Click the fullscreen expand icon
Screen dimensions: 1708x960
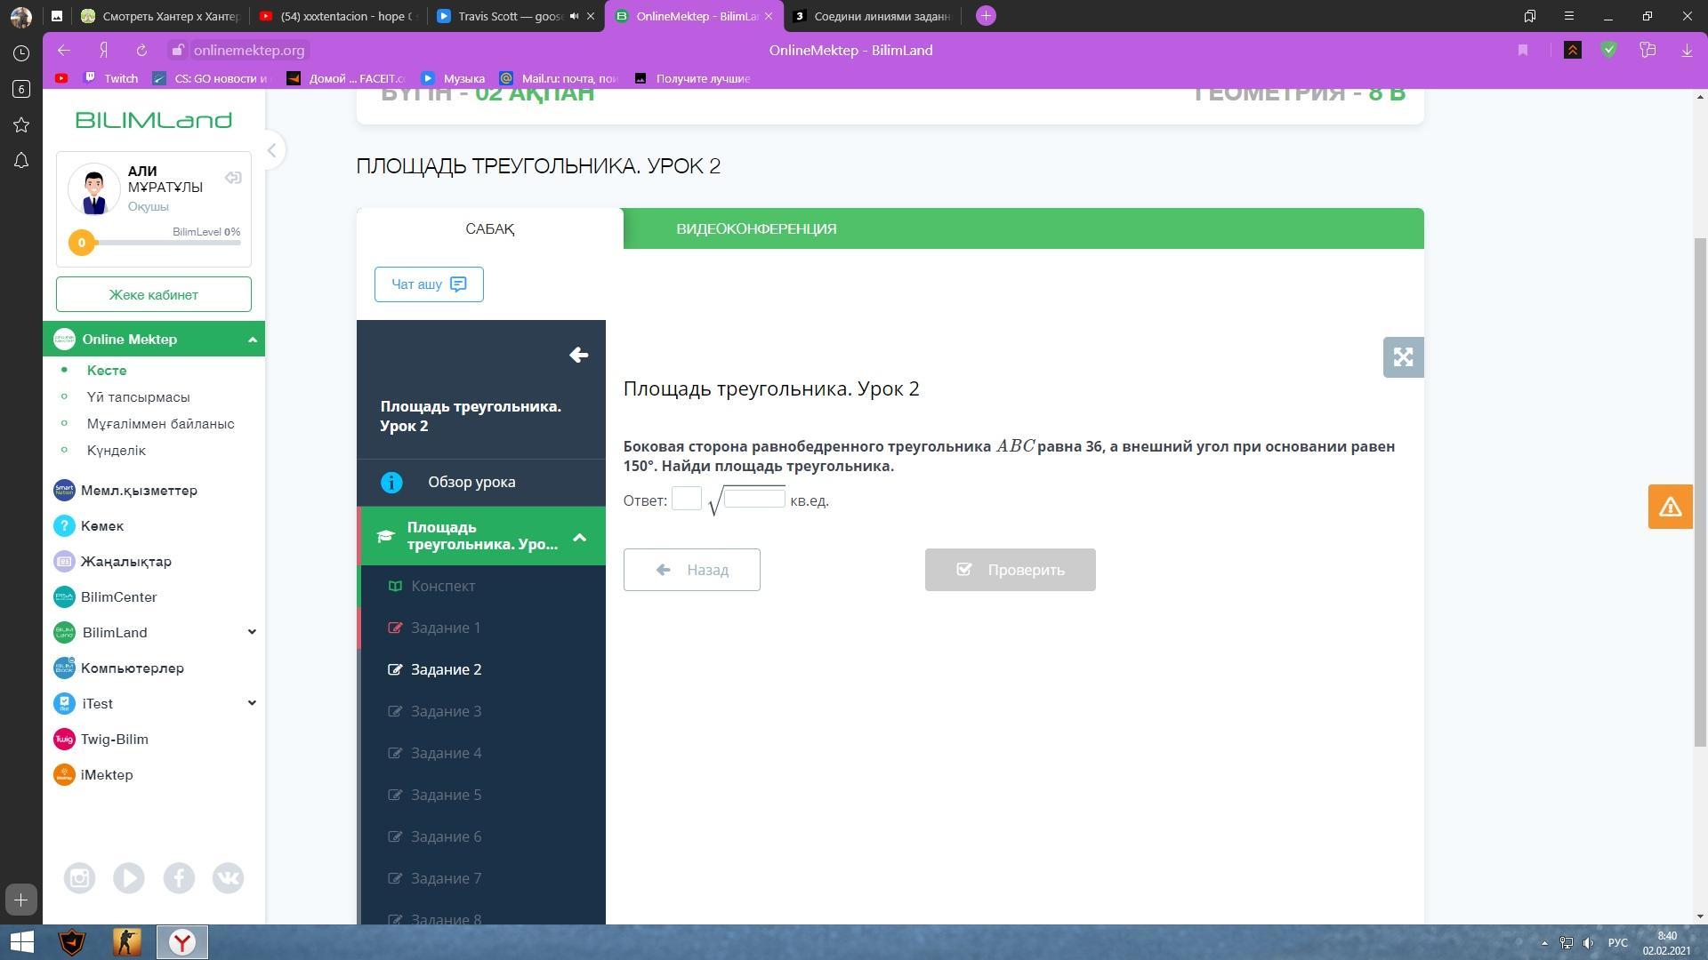[x=1403, y=357]
